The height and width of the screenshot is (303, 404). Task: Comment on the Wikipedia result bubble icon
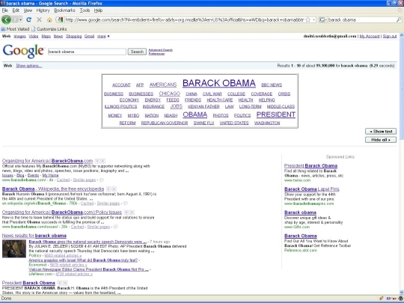(126, 203)
